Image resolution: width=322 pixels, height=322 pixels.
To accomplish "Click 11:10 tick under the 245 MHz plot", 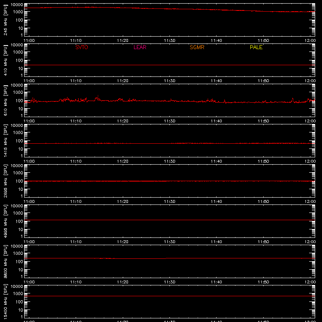I will pyautogui.click(x=76, y=41).
